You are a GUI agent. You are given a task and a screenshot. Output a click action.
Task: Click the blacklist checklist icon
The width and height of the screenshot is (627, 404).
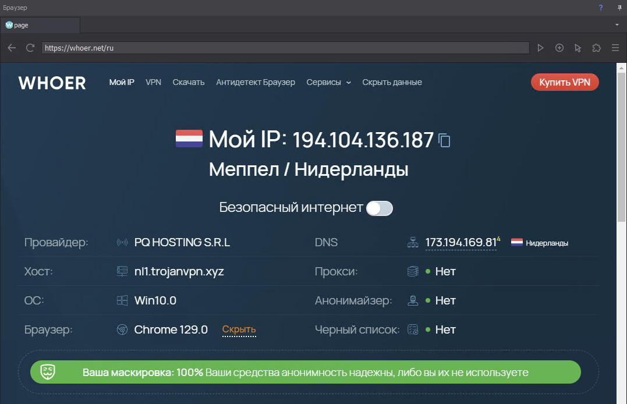point(413,329)
